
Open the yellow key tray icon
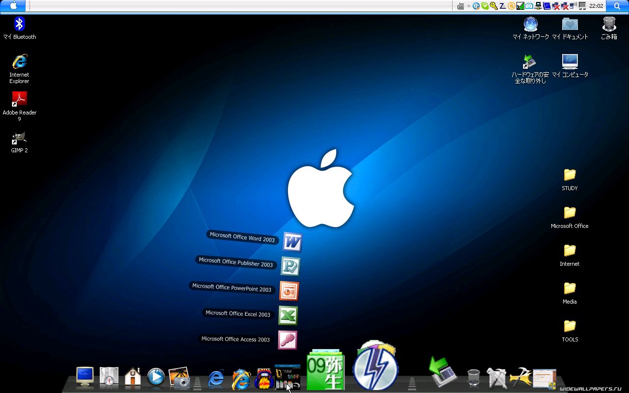click(493, 6)
